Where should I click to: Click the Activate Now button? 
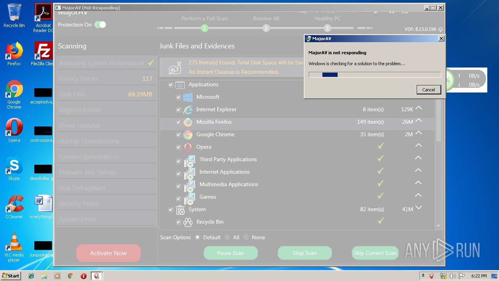tap(108, 253)
